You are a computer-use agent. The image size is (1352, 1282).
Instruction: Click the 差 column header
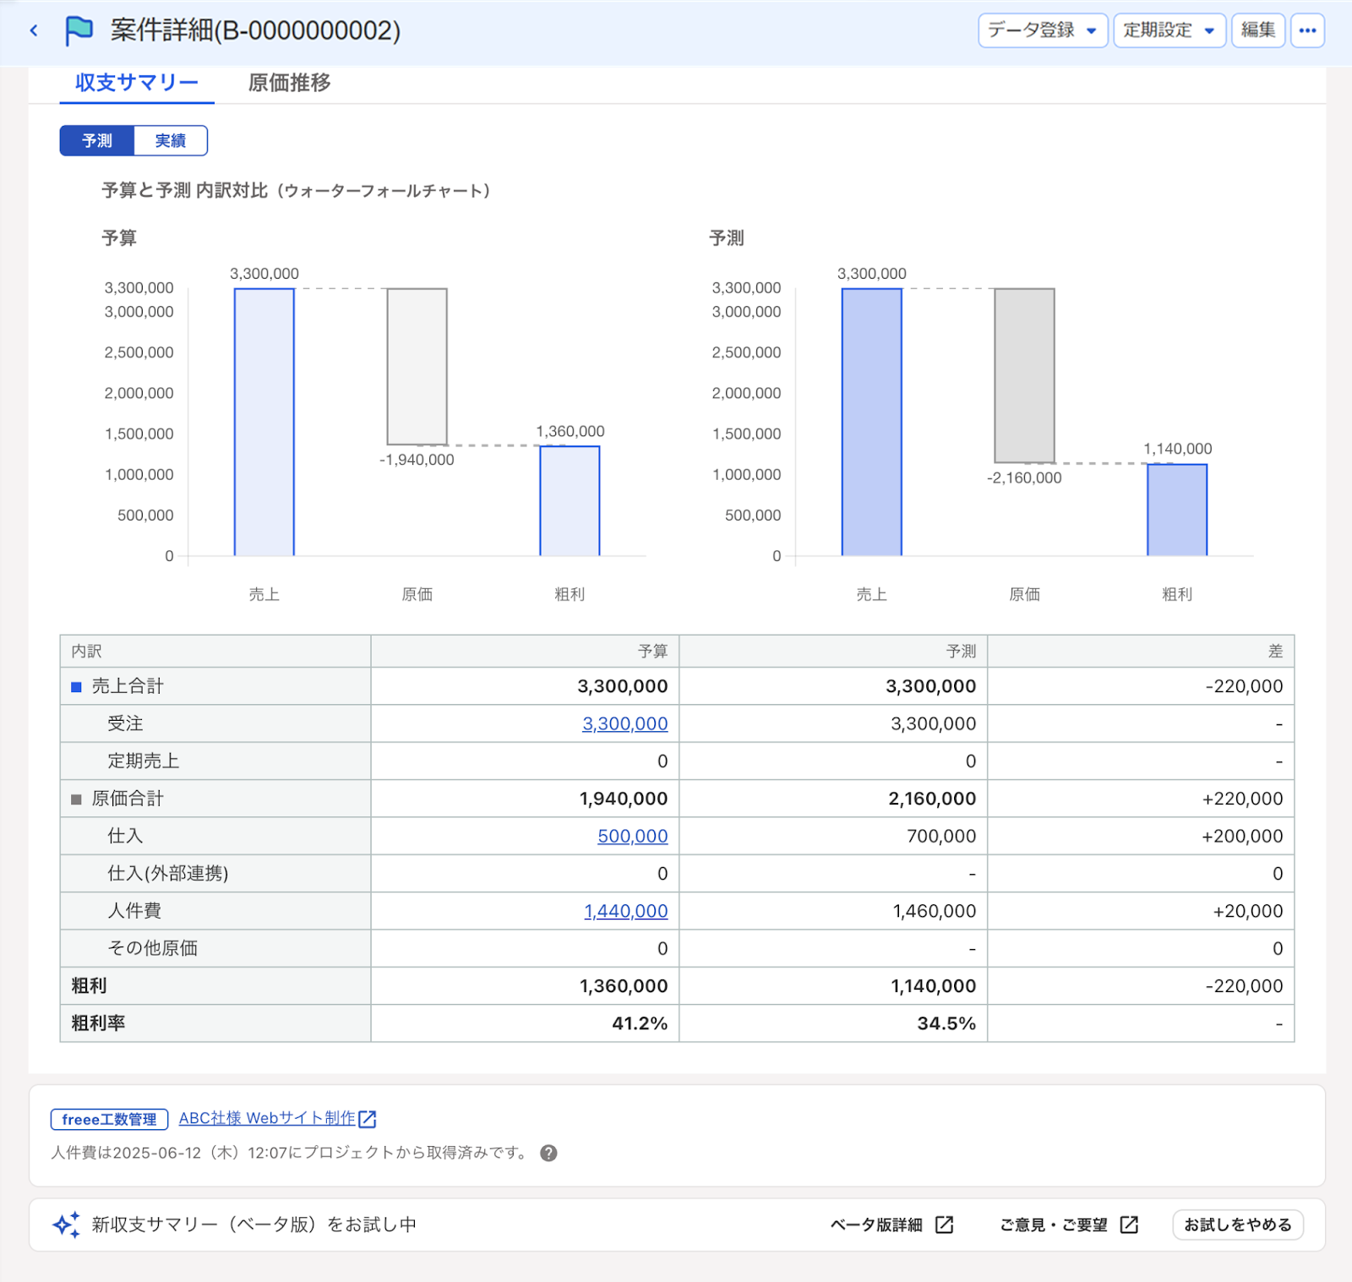pos(1141,652)
